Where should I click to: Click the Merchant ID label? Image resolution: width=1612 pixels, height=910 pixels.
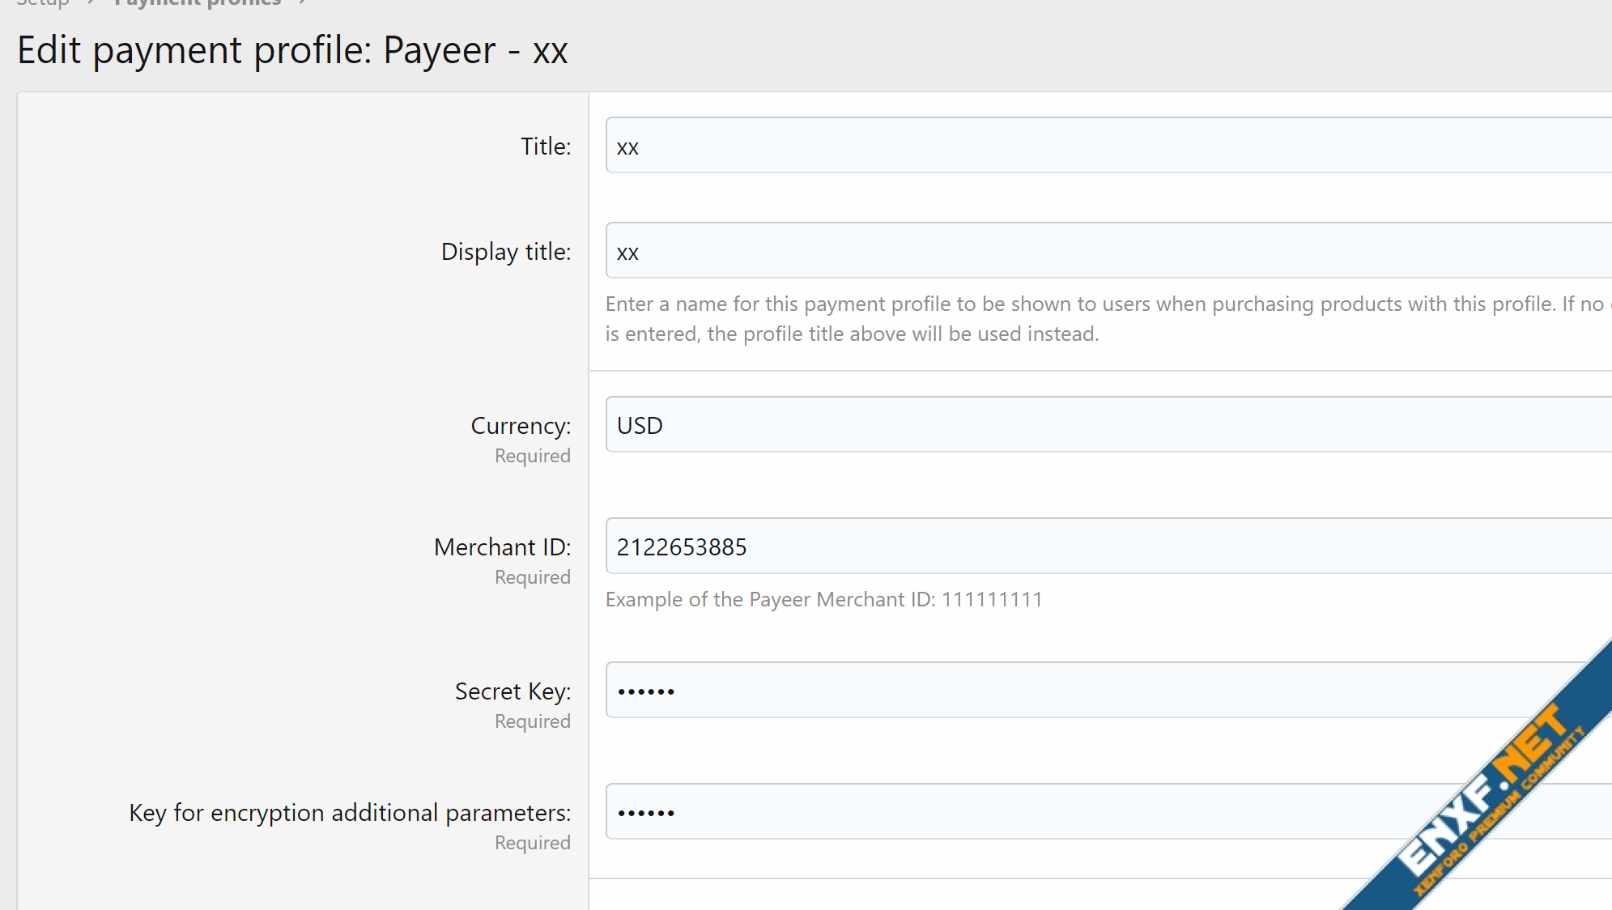tap(502, 547)
